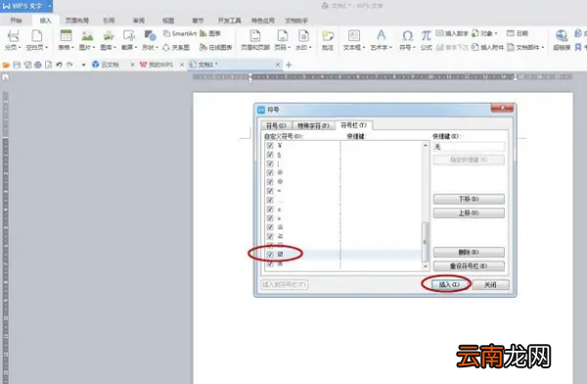Toggle the ~ symbol checkbox
This screenshot has width=587, height=384.
270,191
